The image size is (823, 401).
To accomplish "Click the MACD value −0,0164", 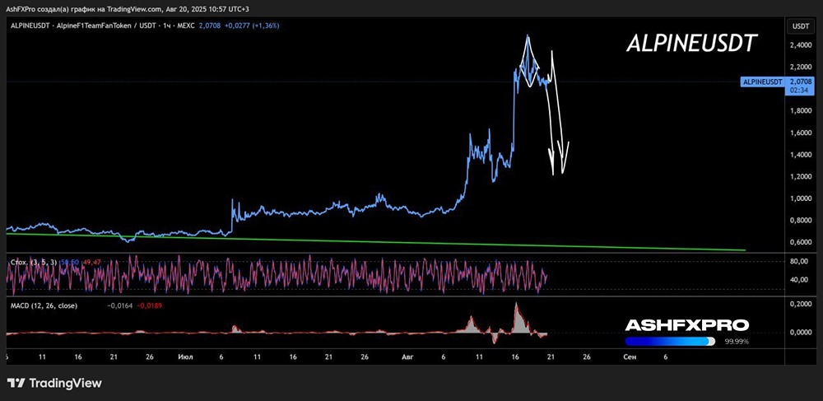I will [x=119, y=305].
